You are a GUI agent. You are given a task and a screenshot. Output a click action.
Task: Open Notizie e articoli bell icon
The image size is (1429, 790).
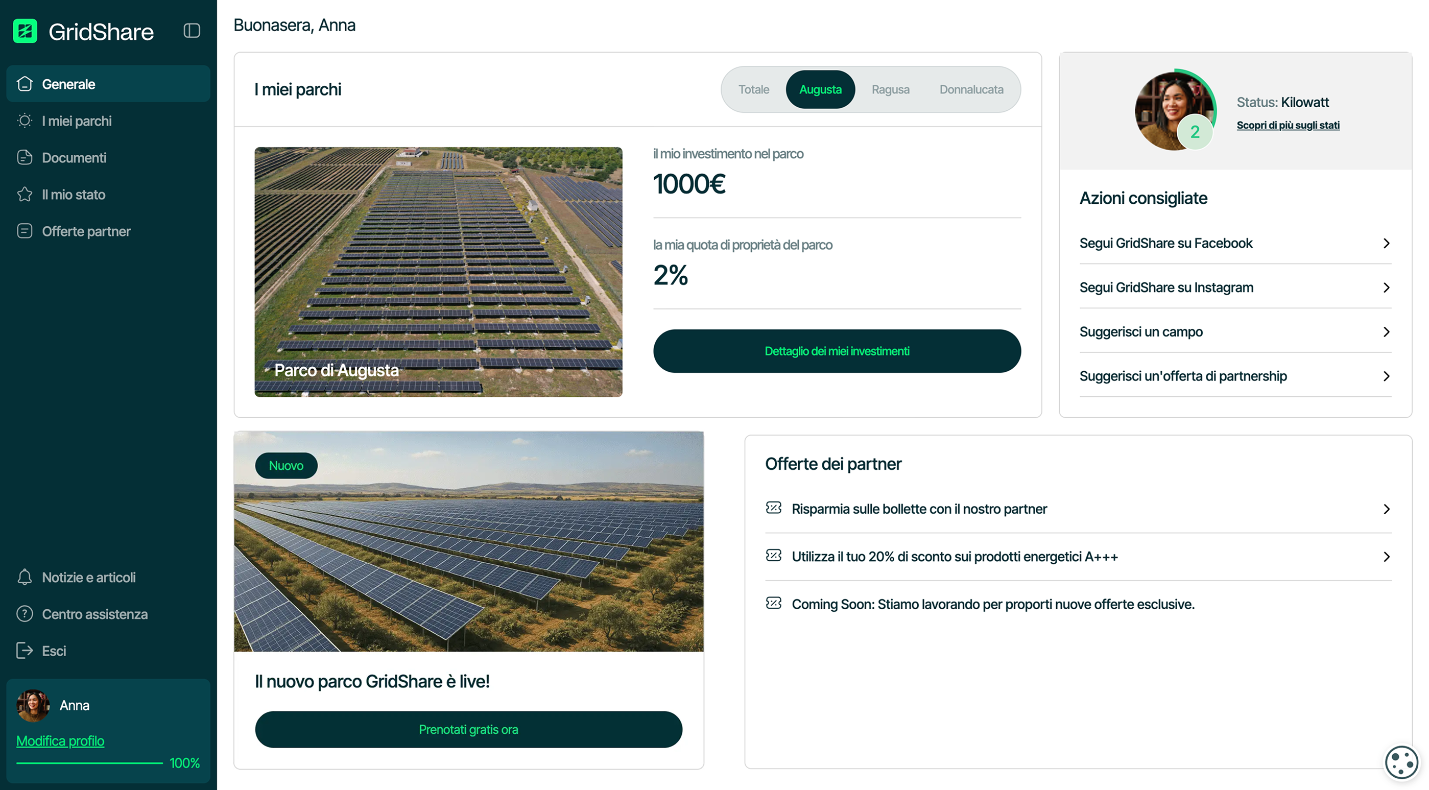coord(25,577)
